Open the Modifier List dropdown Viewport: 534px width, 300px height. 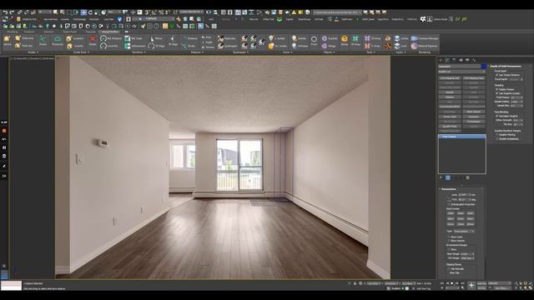tap(461, 72)
